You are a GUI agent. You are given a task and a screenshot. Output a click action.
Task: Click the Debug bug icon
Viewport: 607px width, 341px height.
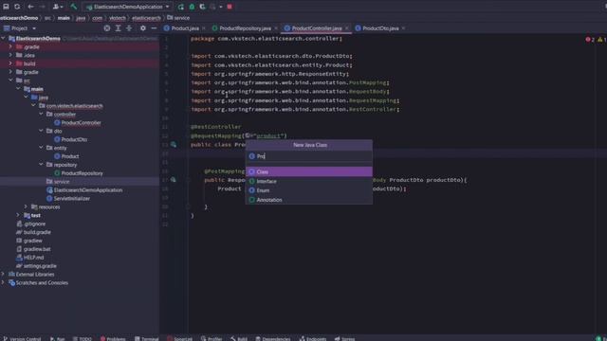pyautogui.click(x=192, y=7)
